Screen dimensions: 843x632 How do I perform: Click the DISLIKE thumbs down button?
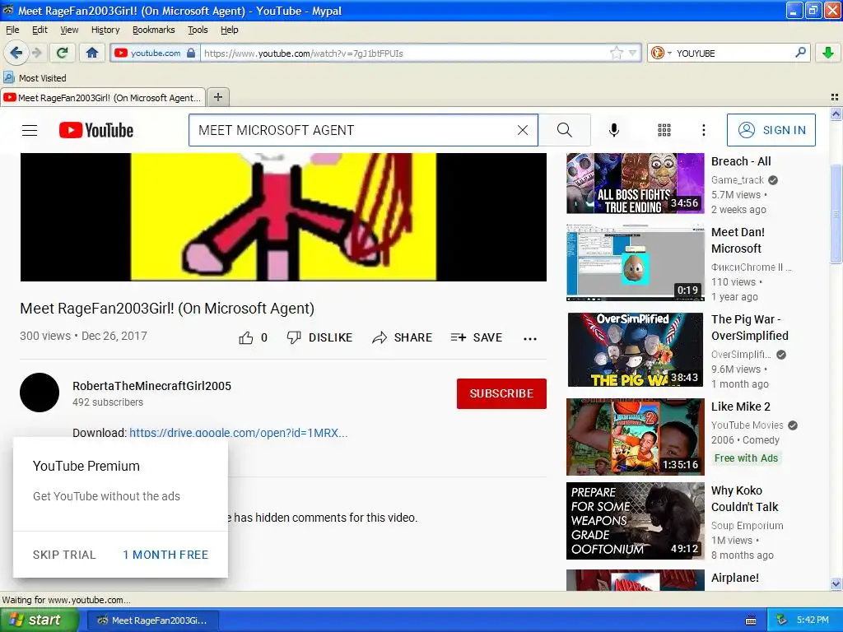click(x=319, y=337)
